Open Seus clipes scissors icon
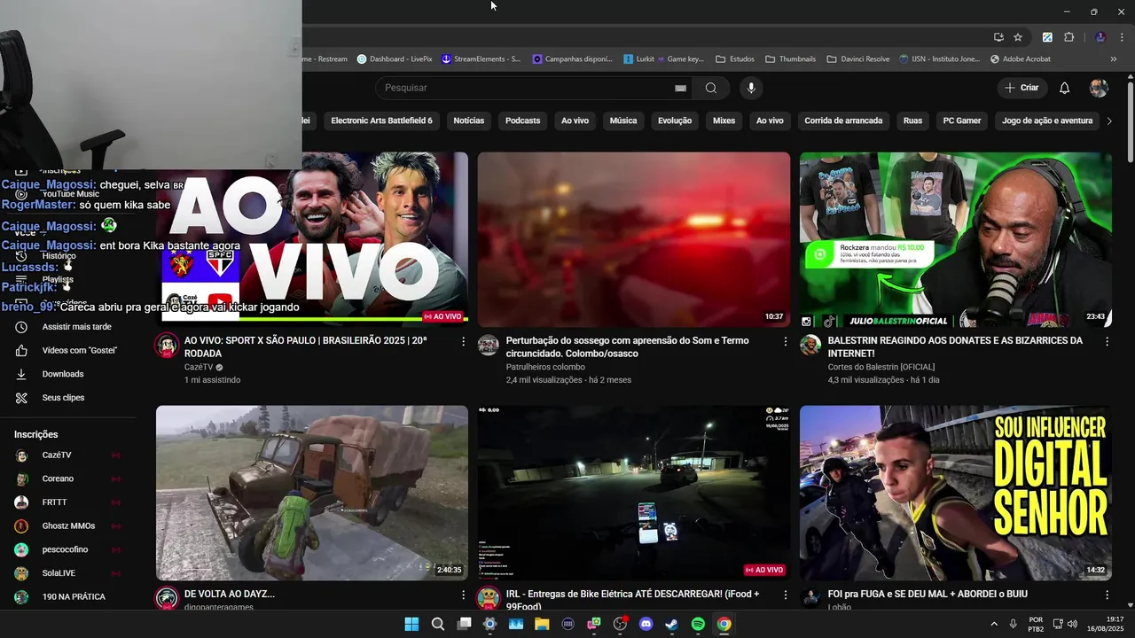Viewport: 1135px width, 638px height. pos(21,398)
